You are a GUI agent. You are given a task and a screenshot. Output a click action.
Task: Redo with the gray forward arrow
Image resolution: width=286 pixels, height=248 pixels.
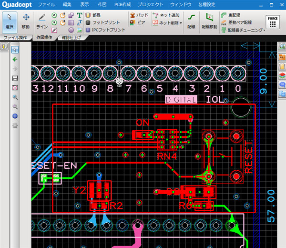coord(15,69)
